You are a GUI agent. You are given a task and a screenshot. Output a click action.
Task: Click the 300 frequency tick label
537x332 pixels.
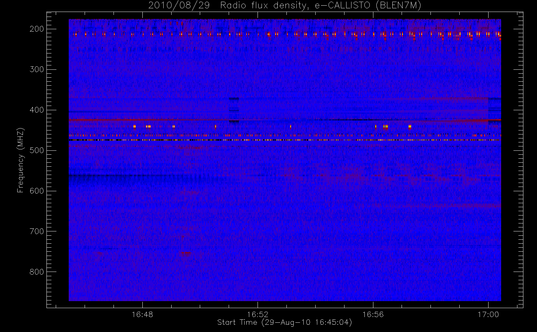click(37, 69)
